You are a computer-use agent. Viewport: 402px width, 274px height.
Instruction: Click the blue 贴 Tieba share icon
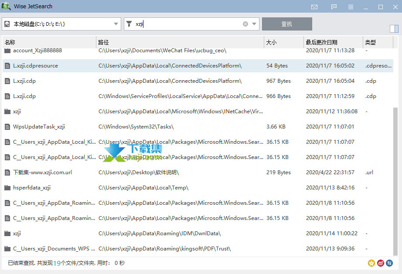tap(389, 263)
